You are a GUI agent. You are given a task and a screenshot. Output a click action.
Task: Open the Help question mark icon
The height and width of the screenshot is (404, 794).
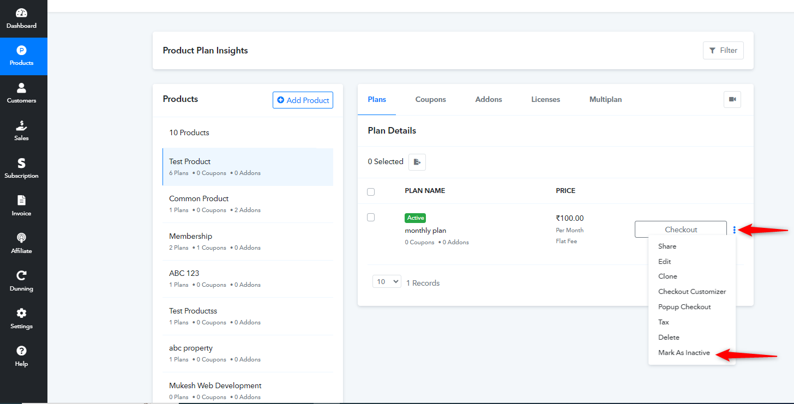click(x=21, y=351)
